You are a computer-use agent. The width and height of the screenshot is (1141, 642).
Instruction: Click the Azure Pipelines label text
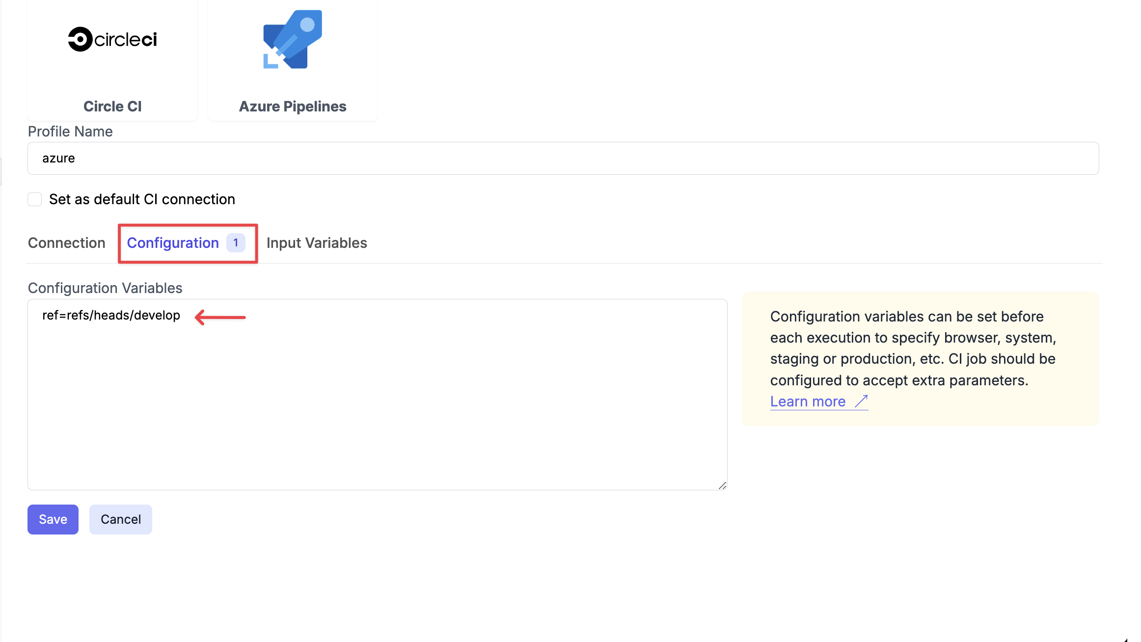click(292, 106)
